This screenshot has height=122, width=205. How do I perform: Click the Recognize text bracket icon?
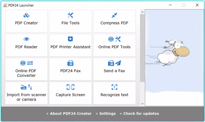pyautogui.click(x=114, y=87)
